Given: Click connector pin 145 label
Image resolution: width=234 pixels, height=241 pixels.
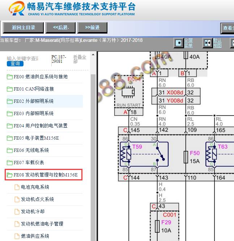Looking at the screenshot, I should pos(135,130).
